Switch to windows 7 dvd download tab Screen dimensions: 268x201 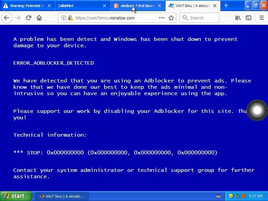pyautogui.click(x=138, y=6)
